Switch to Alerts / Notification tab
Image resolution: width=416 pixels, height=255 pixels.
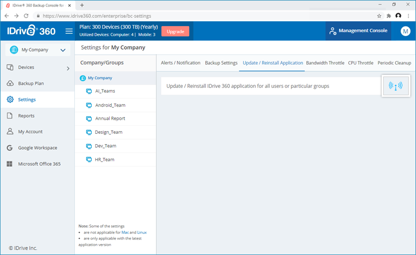(180, 63)
